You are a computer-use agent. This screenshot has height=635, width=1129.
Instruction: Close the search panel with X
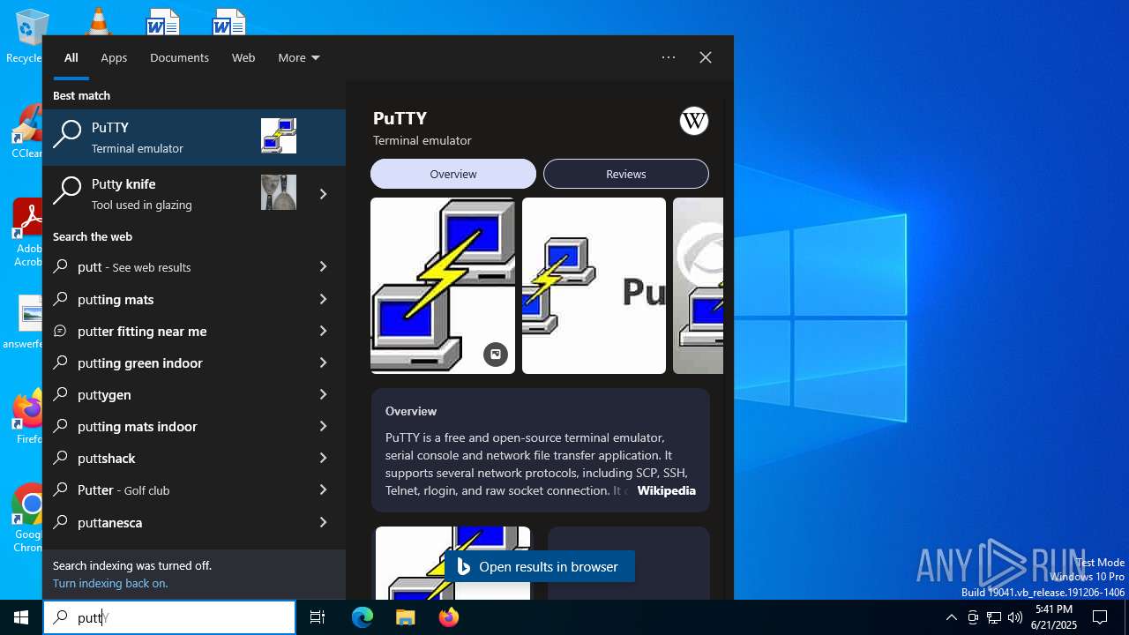tap(706, 57)
